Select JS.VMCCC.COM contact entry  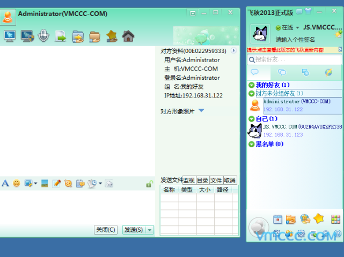295,131
